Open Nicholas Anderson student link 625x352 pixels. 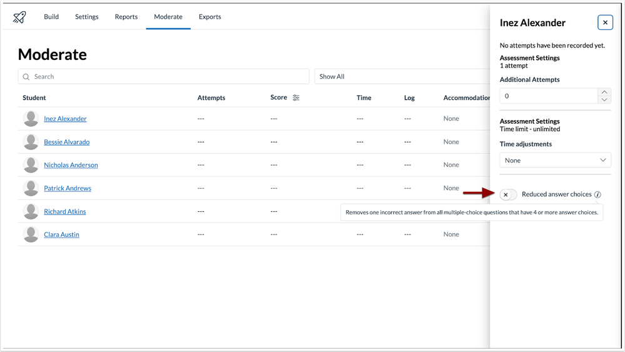(x=71, y=165)
